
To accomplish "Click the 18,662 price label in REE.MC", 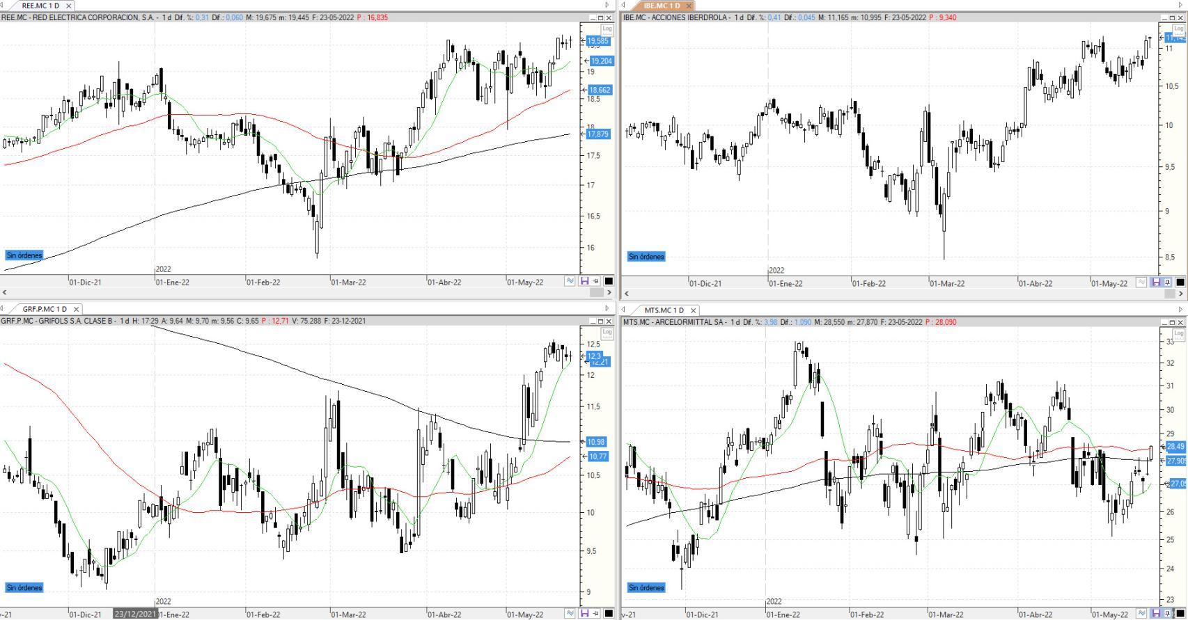I will [600, 90].
